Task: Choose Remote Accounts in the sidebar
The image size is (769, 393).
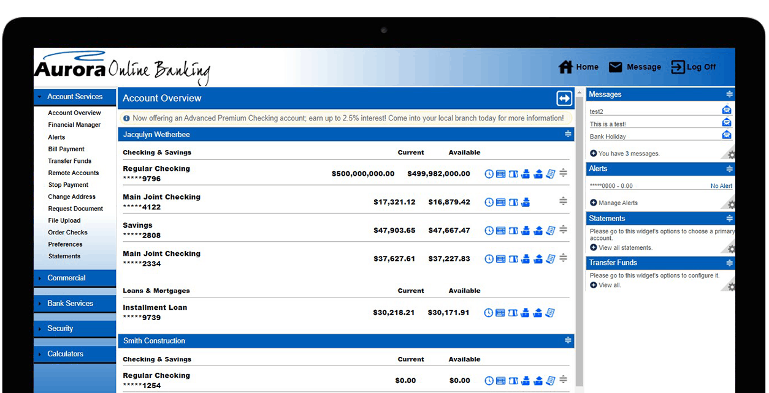Action: point(74,173)
